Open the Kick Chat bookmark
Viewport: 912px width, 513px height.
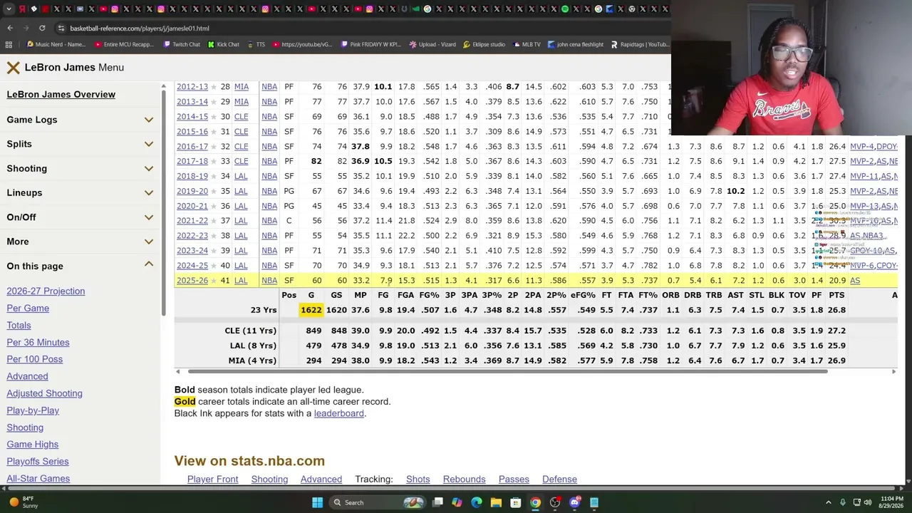pos(223,45)
